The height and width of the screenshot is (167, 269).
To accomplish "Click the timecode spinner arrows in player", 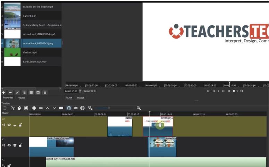I will [80, 91].
